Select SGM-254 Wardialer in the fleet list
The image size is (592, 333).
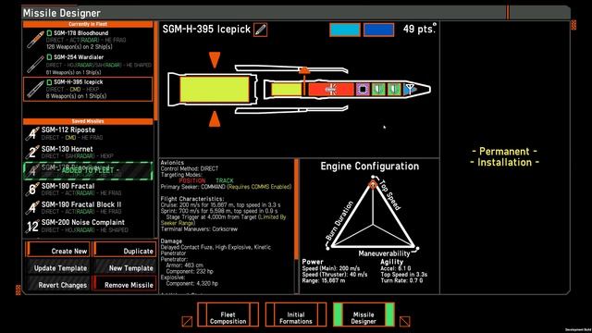(x=88, y=64)
